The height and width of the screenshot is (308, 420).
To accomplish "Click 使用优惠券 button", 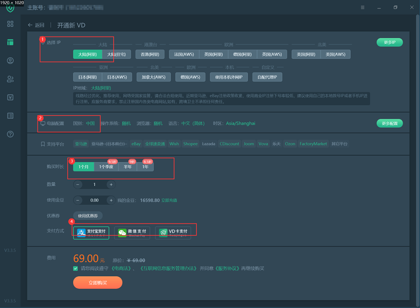I will 88,216.
